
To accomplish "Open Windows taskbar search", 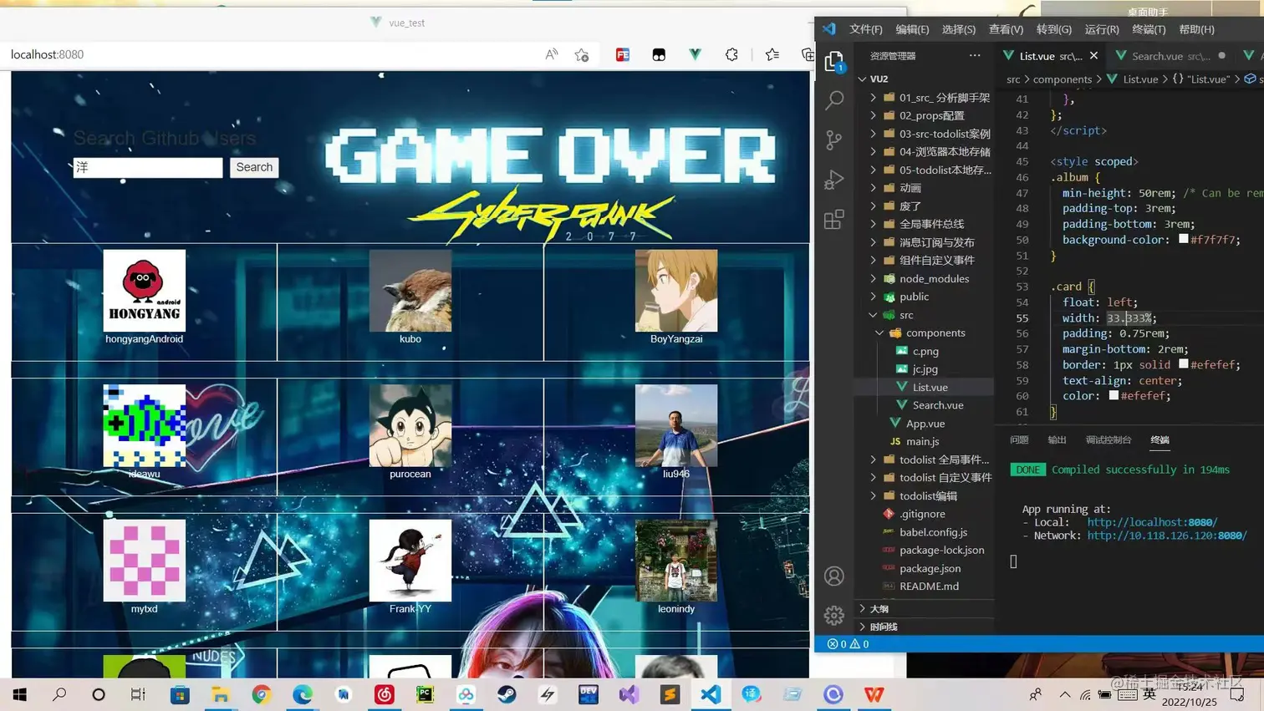I will click(59, 694).
